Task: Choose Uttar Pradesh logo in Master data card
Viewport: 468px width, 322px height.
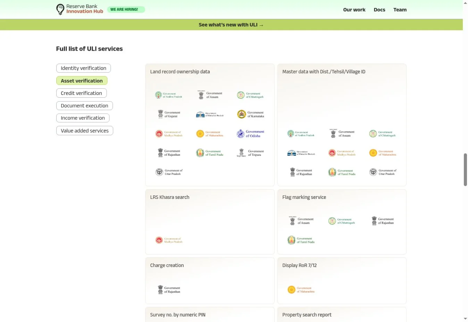Action: [383, 172]
